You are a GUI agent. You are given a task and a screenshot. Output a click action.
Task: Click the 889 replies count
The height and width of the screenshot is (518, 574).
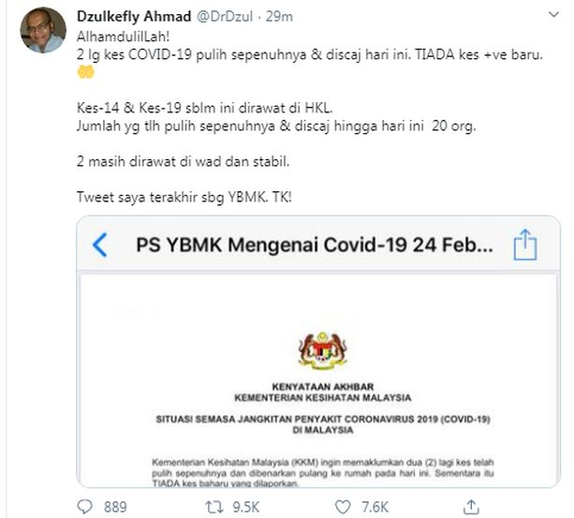[115, 507]
